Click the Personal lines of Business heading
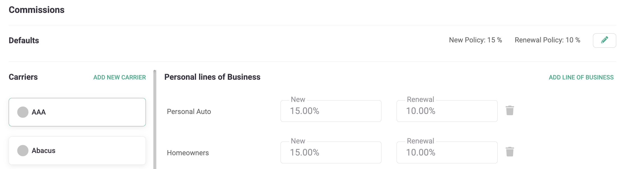621x169 pixels. (212, 77)
